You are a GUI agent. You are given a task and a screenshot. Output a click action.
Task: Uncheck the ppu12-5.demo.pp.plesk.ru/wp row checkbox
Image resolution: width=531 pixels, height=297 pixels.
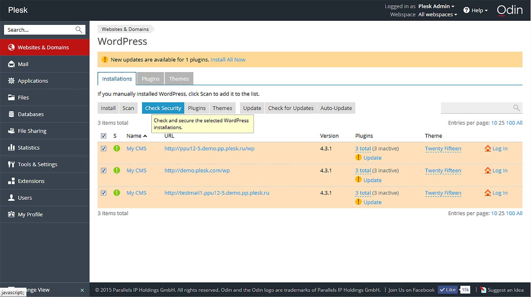(x=104, y=148)
